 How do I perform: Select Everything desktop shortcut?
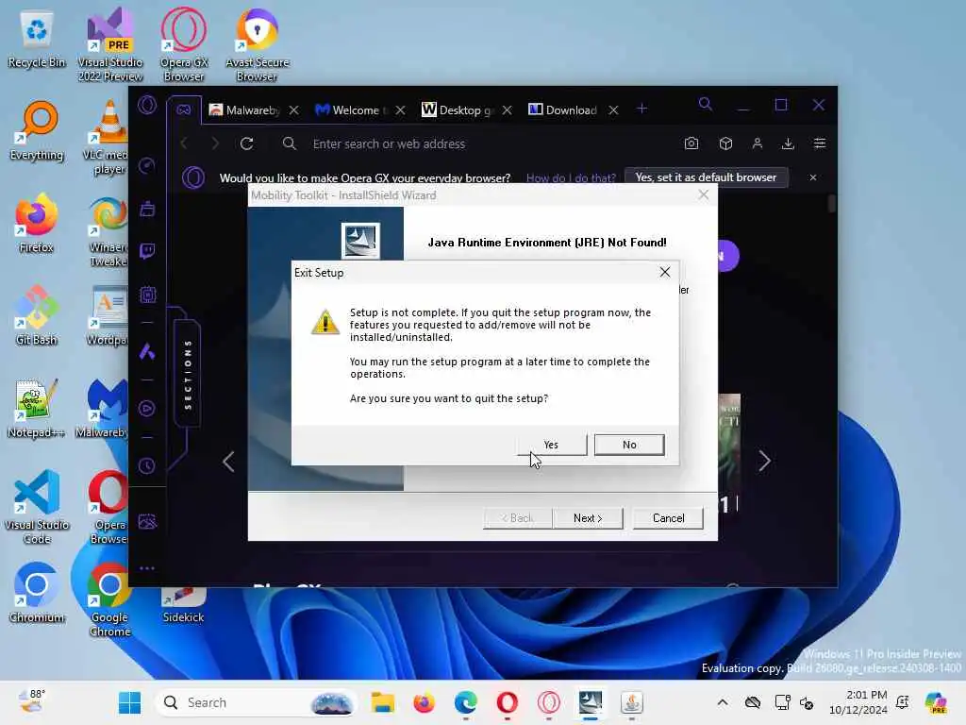tap(37, 130)
